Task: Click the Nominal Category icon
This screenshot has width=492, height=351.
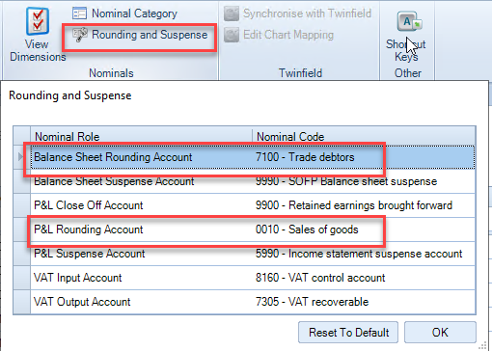Action: click(79, 13)
